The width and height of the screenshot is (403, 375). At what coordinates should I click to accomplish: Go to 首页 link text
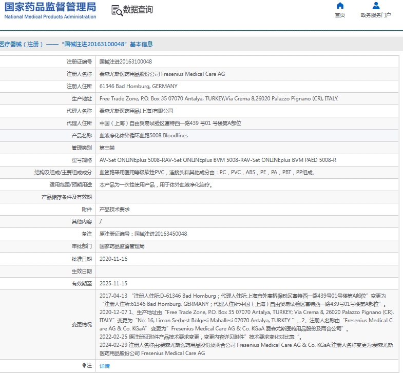[340, 15]
